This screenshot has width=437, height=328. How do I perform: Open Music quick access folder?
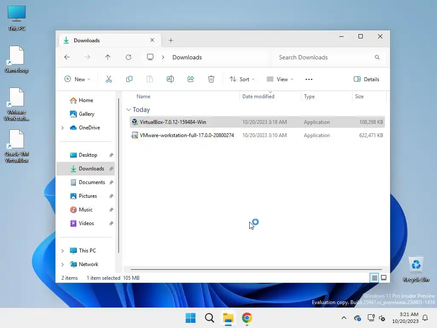click(x=85, y=209)
